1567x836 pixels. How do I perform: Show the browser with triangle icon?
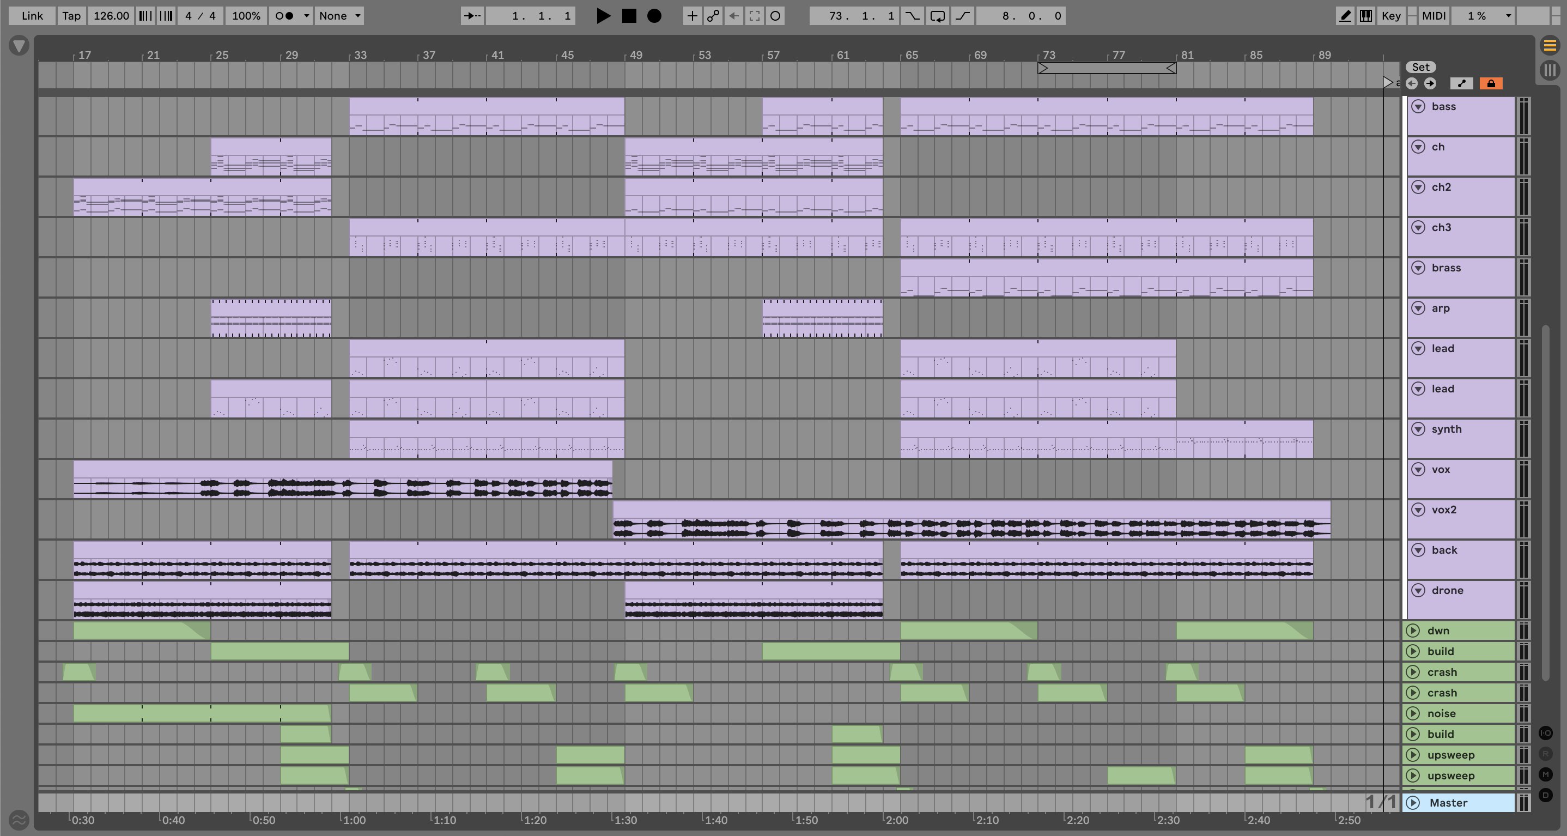click(x=19, y=46)
